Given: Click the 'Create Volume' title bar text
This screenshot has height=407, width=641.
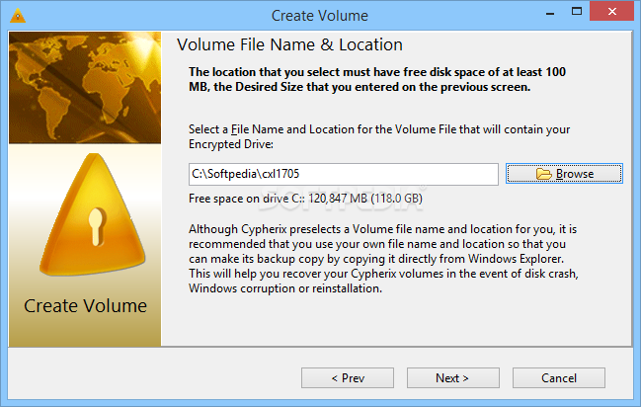Looking at the screenshot, I should pyautogui.click(x=320, y=16).
